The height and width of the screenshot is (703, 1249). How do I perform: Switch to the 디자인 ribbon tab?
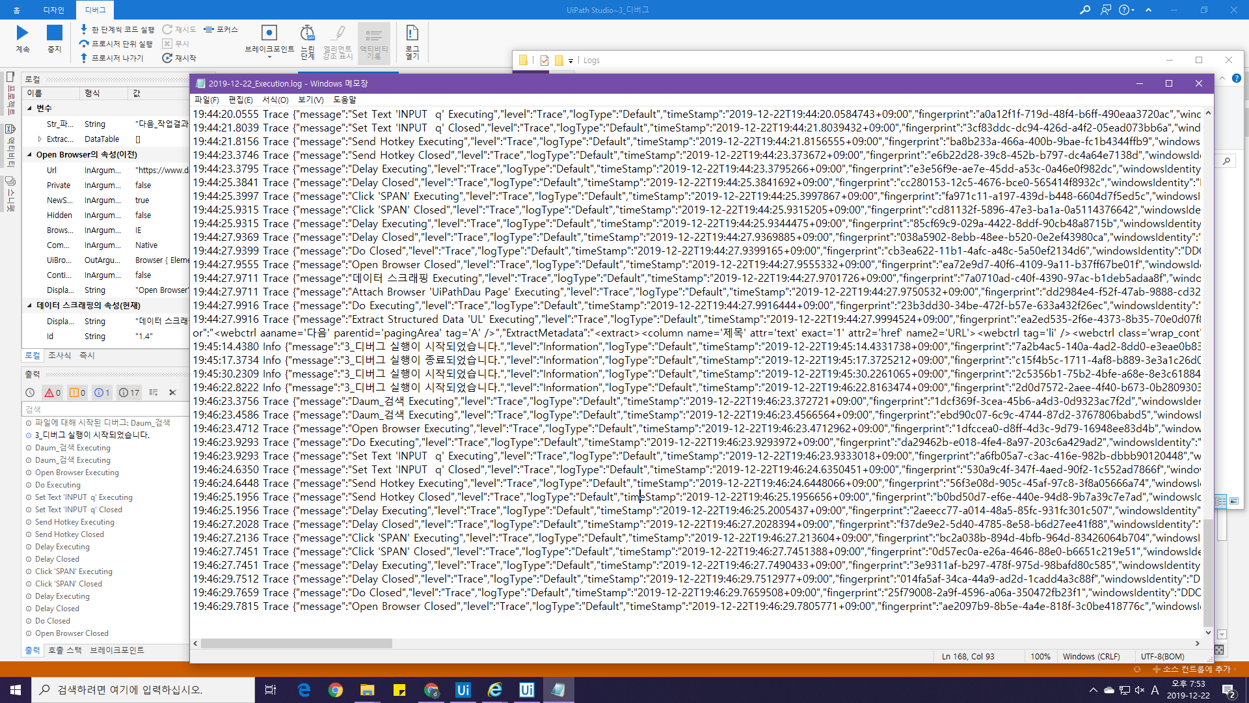tap(53, 10)
